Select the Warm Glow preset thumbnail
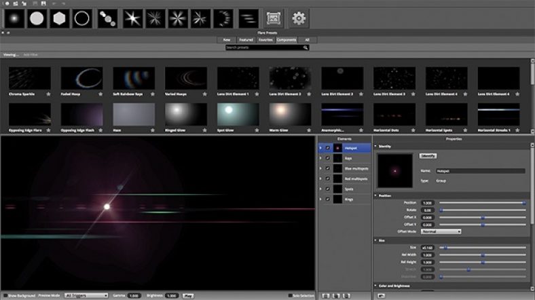The height and width of the screenshot is (300, 535). click(x=290, y=114)
